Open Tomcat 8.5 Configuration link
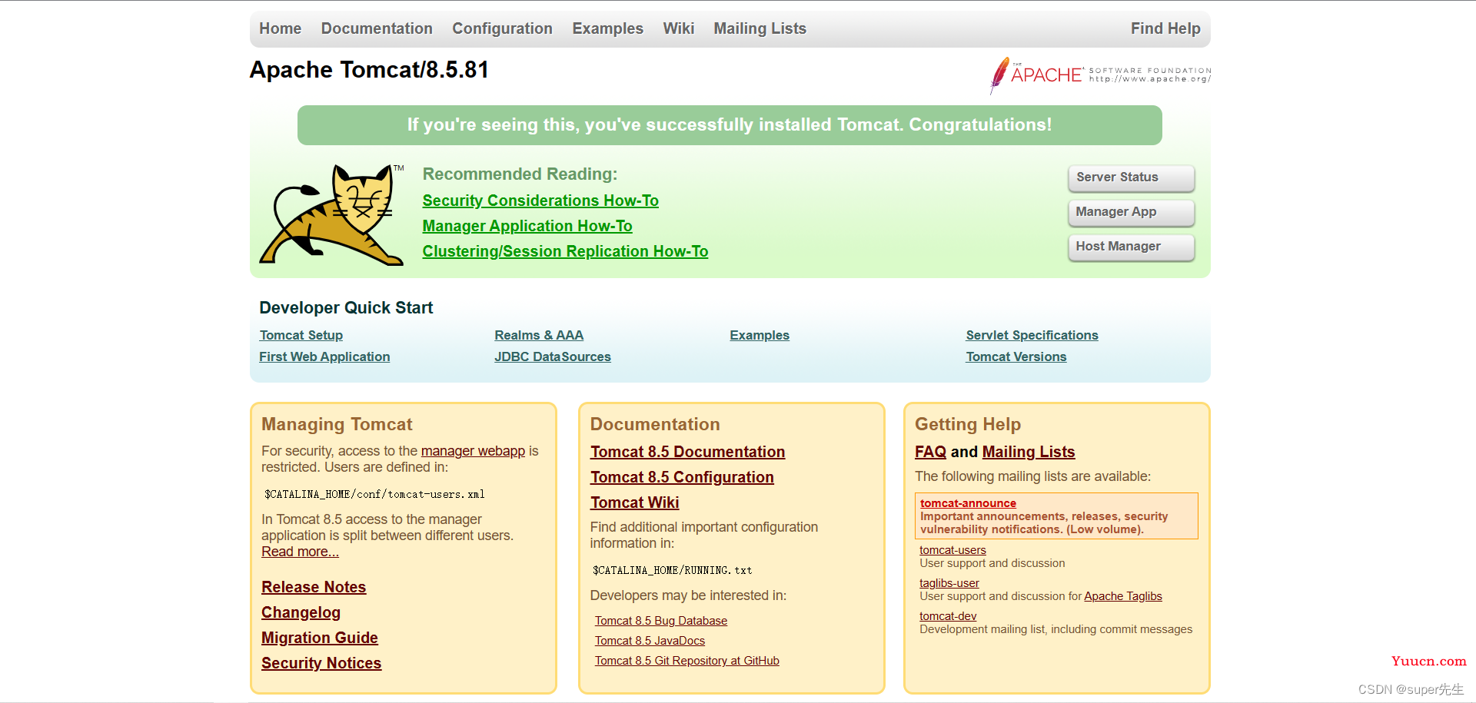The height and width of the screenshot is (703, 1476). point(682,477)
